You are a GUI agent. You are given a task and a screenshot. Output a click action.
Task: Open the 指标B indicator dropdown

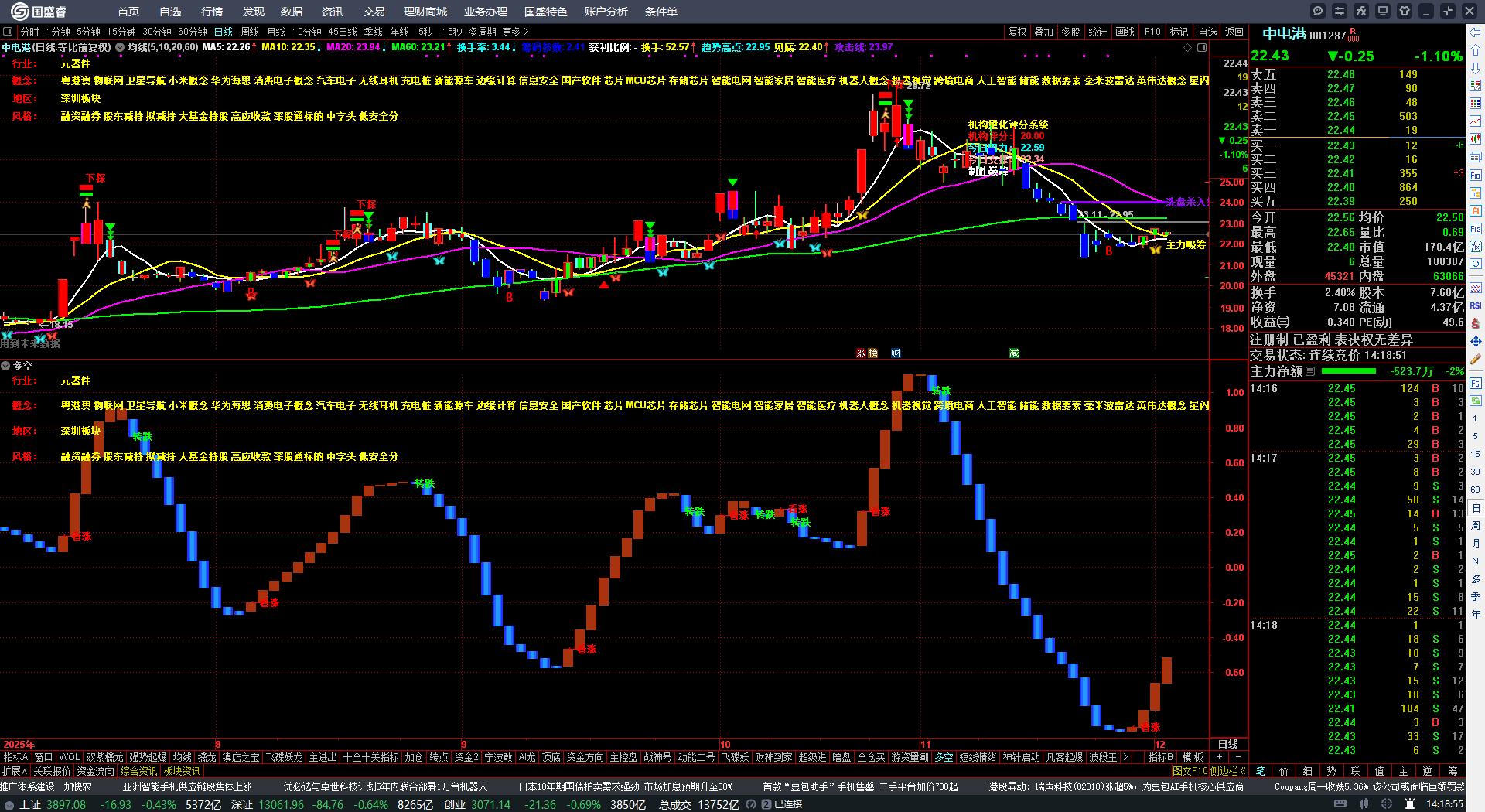click(1161, 757)
